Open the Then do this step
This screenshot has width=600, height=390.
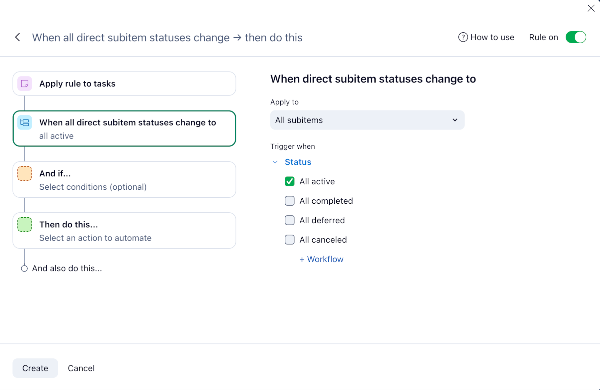[x=124, y=231]
